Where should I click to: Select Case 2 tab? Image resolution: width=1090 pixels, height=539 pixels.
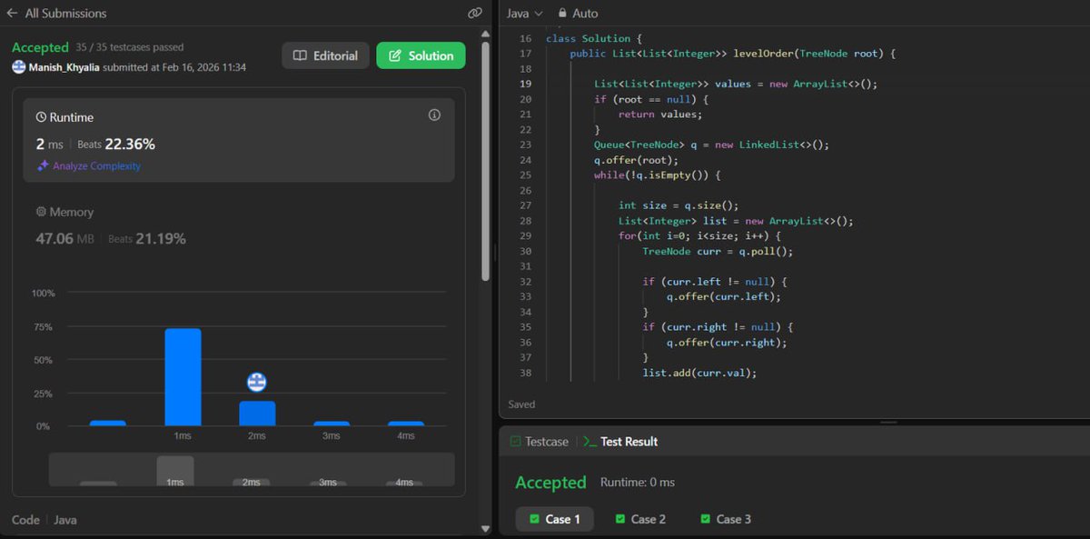coord(640,519)
